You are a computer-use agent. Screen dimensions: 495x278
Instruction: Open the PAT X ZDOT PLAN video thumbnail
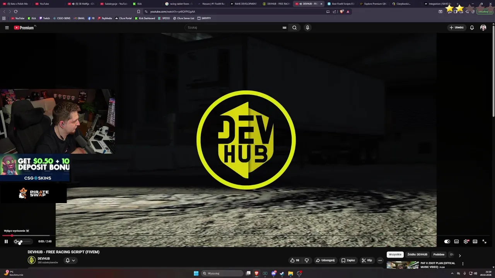pyautogui.click(x=403, y=265)
